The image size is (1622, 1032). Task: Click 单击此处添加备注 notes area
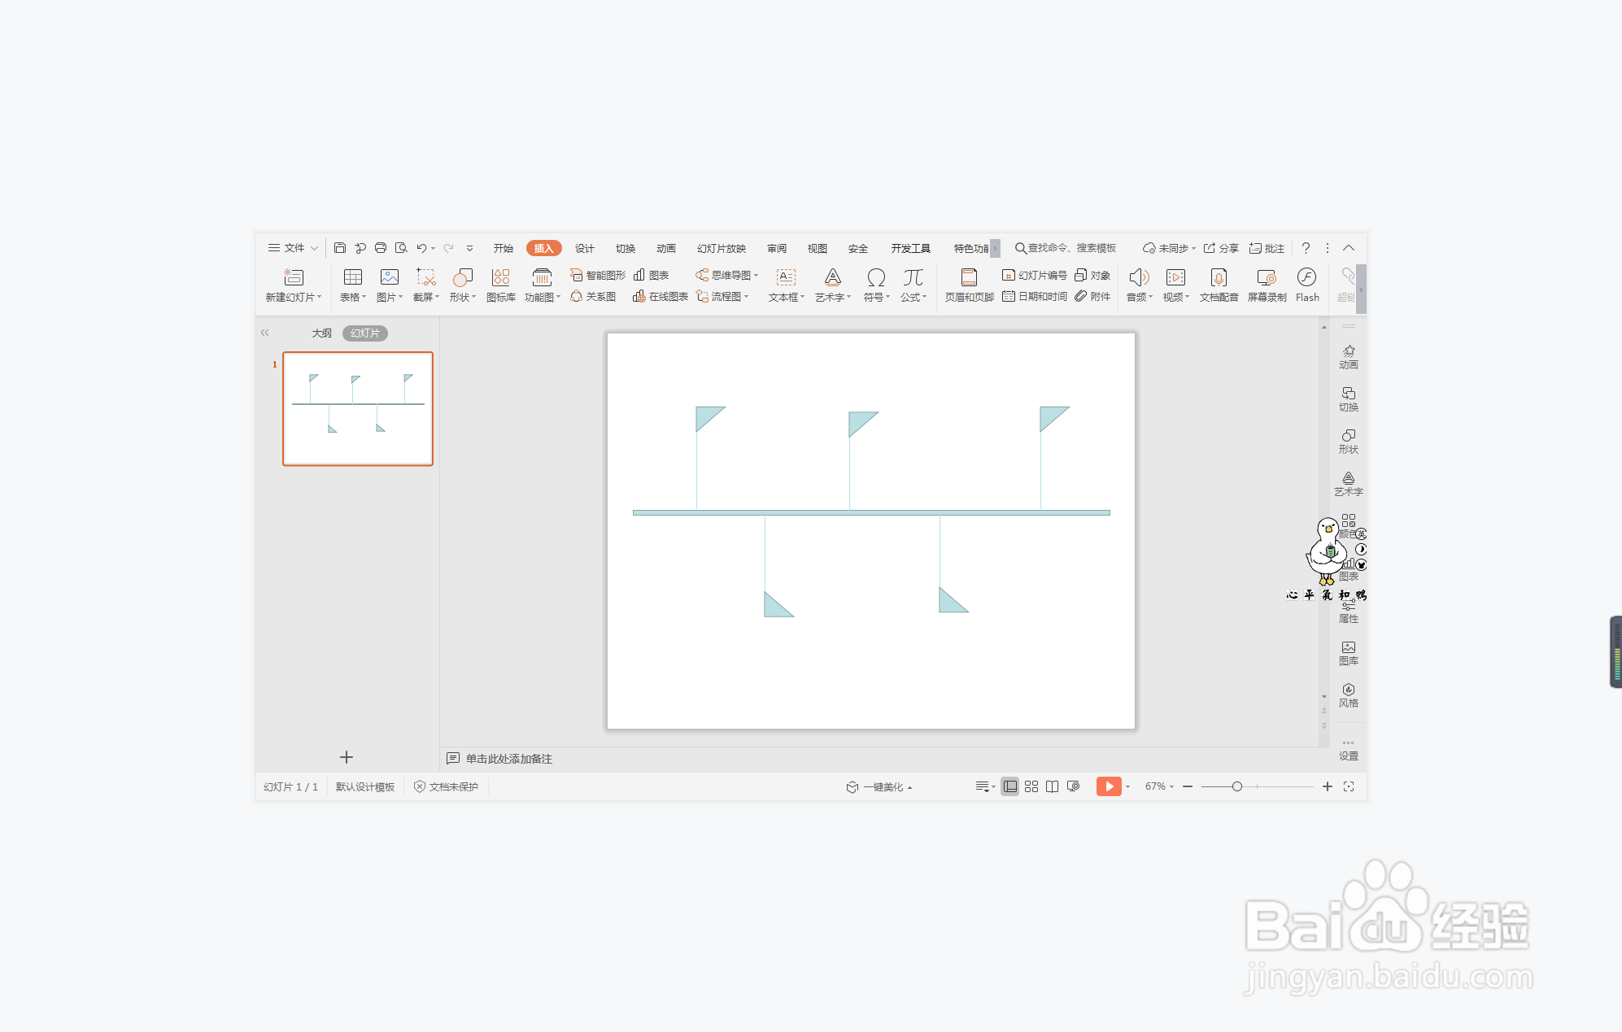508,759
